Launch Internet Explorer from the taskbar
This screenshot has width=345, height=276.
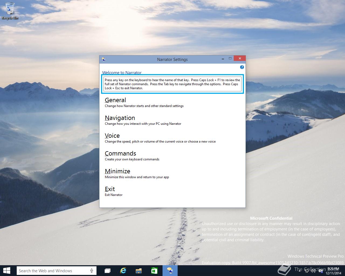[x=123, y=271]
